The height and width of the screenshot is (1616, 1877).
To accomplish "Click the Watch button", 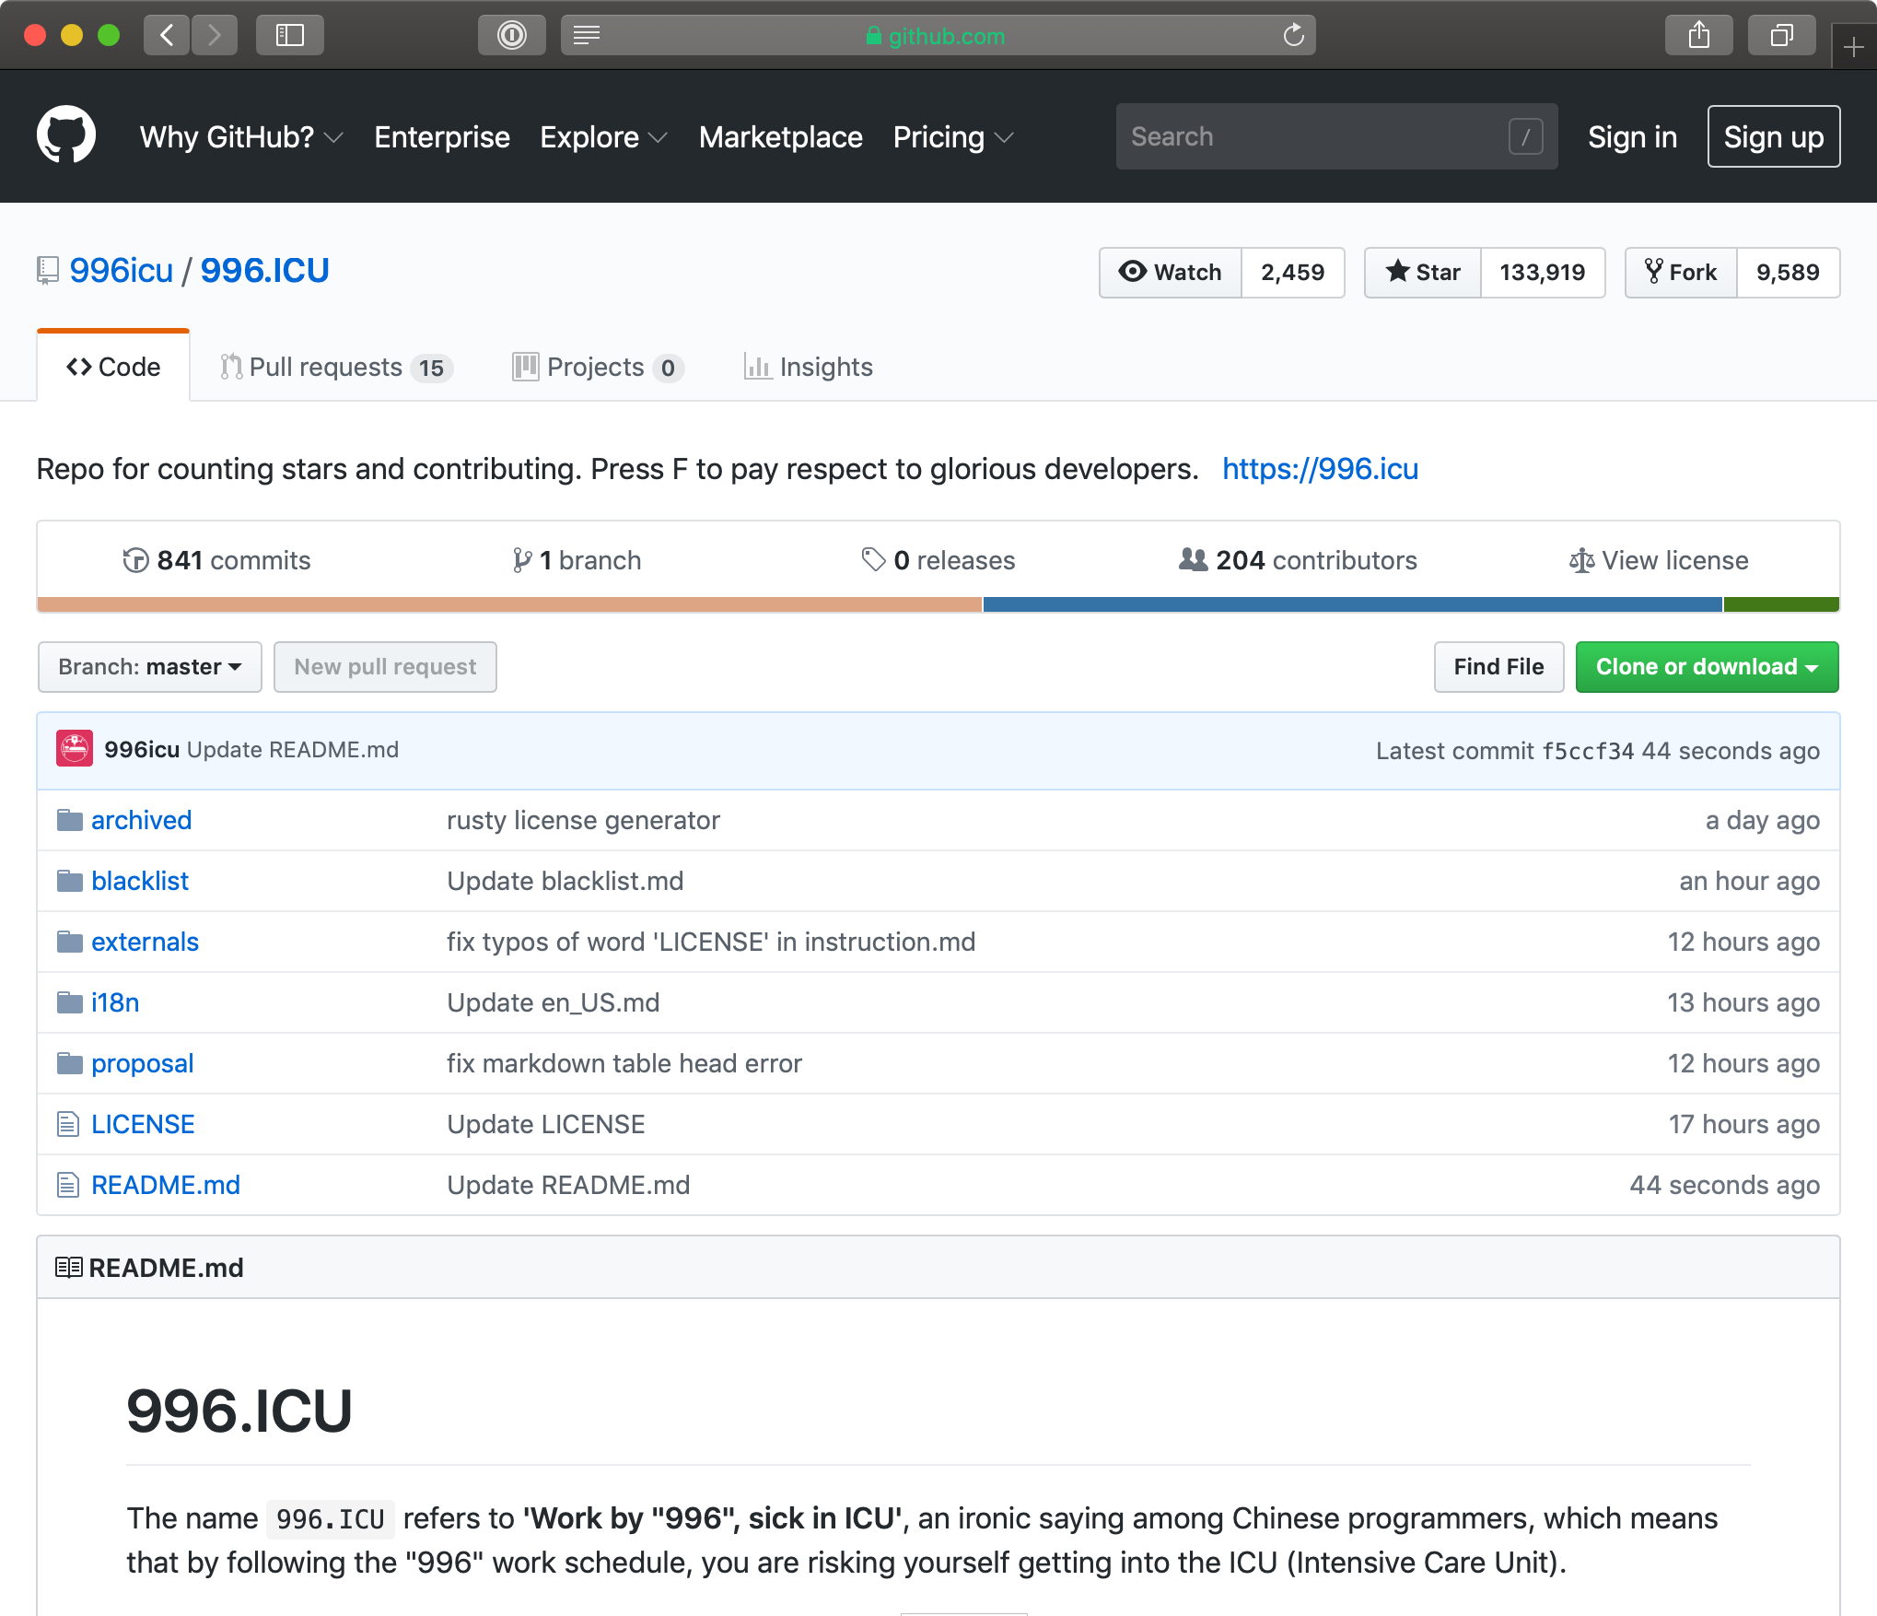I will pyautogui.click(x=1171, y=273).
